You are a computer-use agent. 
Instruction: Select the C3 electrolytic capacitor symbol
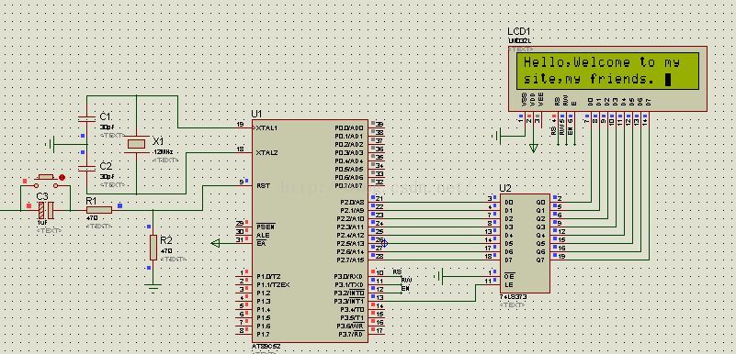46,210
